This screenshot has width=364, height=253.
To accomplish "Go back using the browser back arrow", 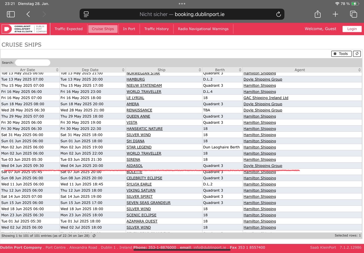I will (x=28, y=14).
